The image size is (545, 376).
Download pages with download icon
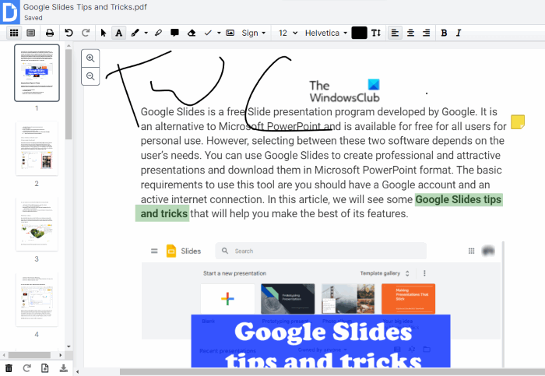pyautogui.click(x=63, y=368)
